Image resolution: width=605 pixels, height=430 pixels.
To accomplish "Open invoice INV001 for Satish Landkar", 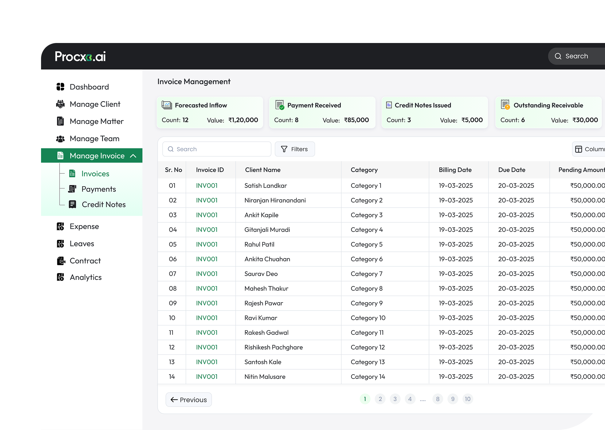I will tap(207, 186).
